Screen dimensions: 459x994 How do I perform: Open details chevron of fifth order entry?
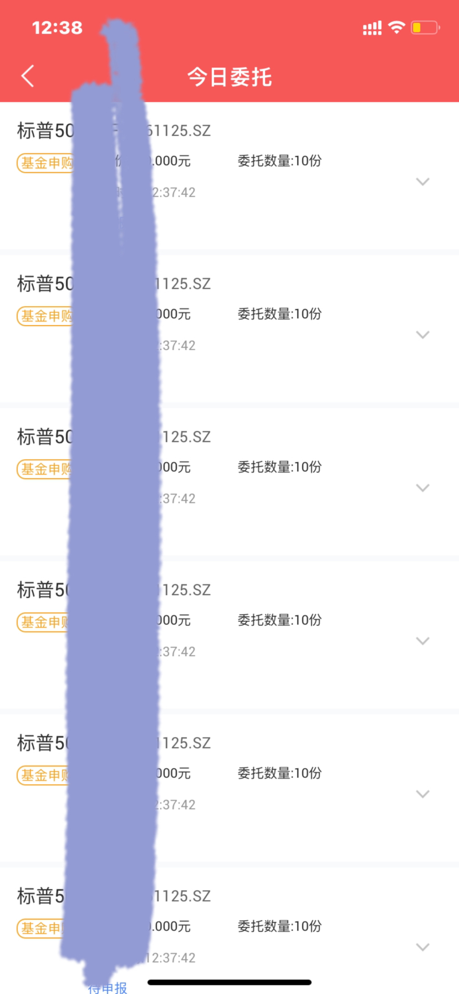click(423, 794)
